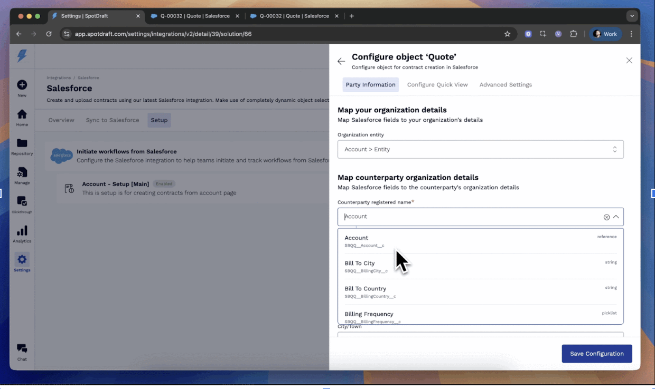655x389 pixels.
Task: Click Save Configuration button
Action: [597, 354]
